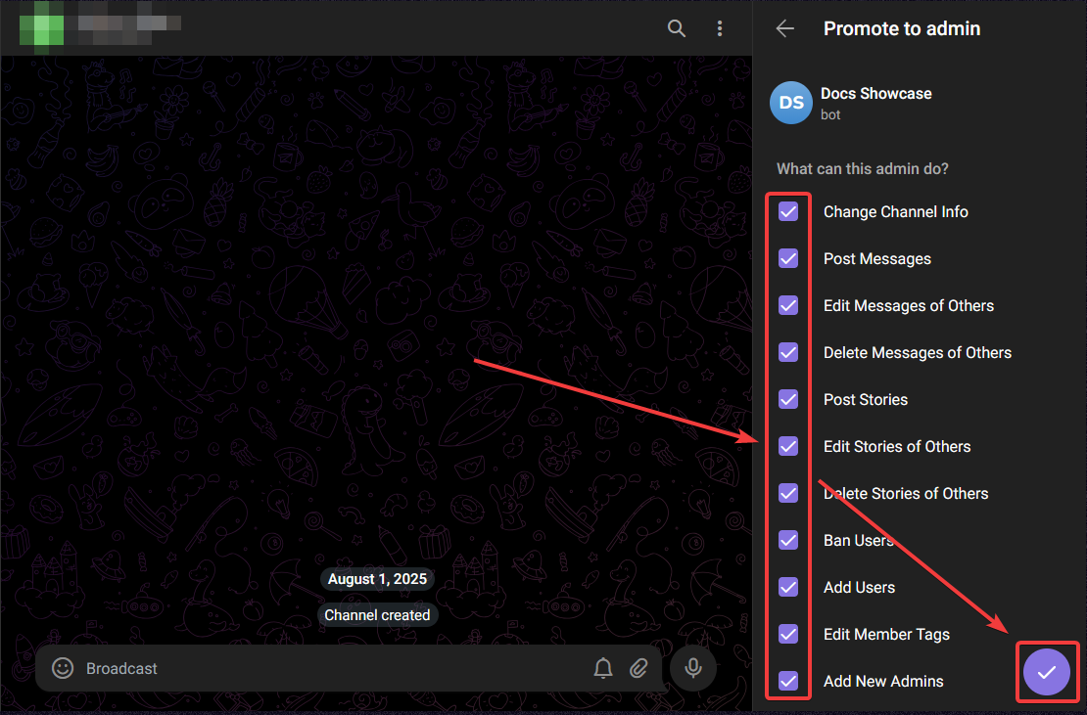Toggle Change Channel Info permission

pos(788,211)
